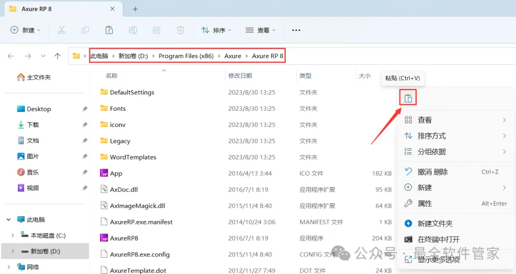This screenshot has height=274, width=516.
Task: Go up one folder level arrow
Action: tap(58, 56)
